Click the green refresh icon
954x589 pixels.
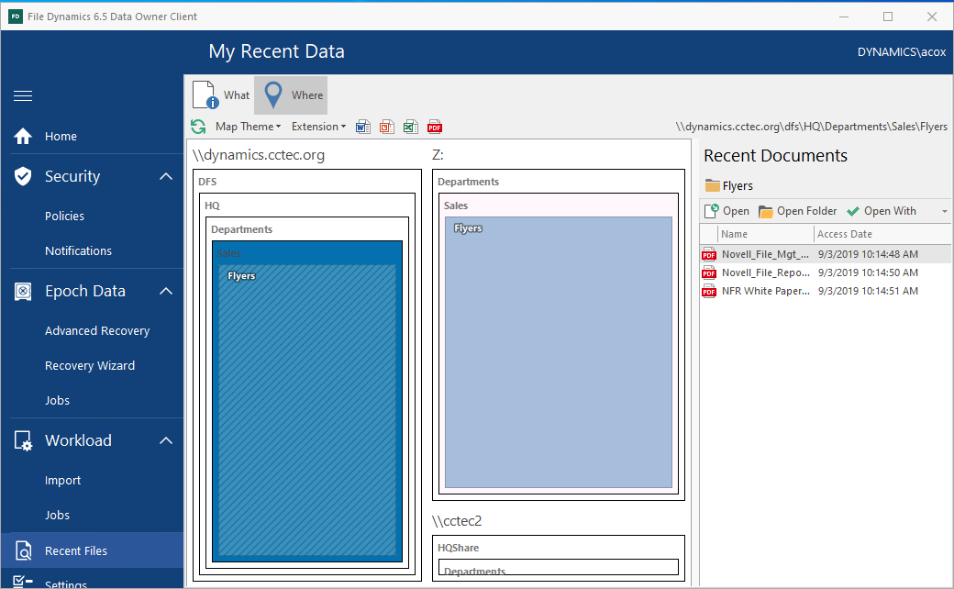(x=198, y=127)
